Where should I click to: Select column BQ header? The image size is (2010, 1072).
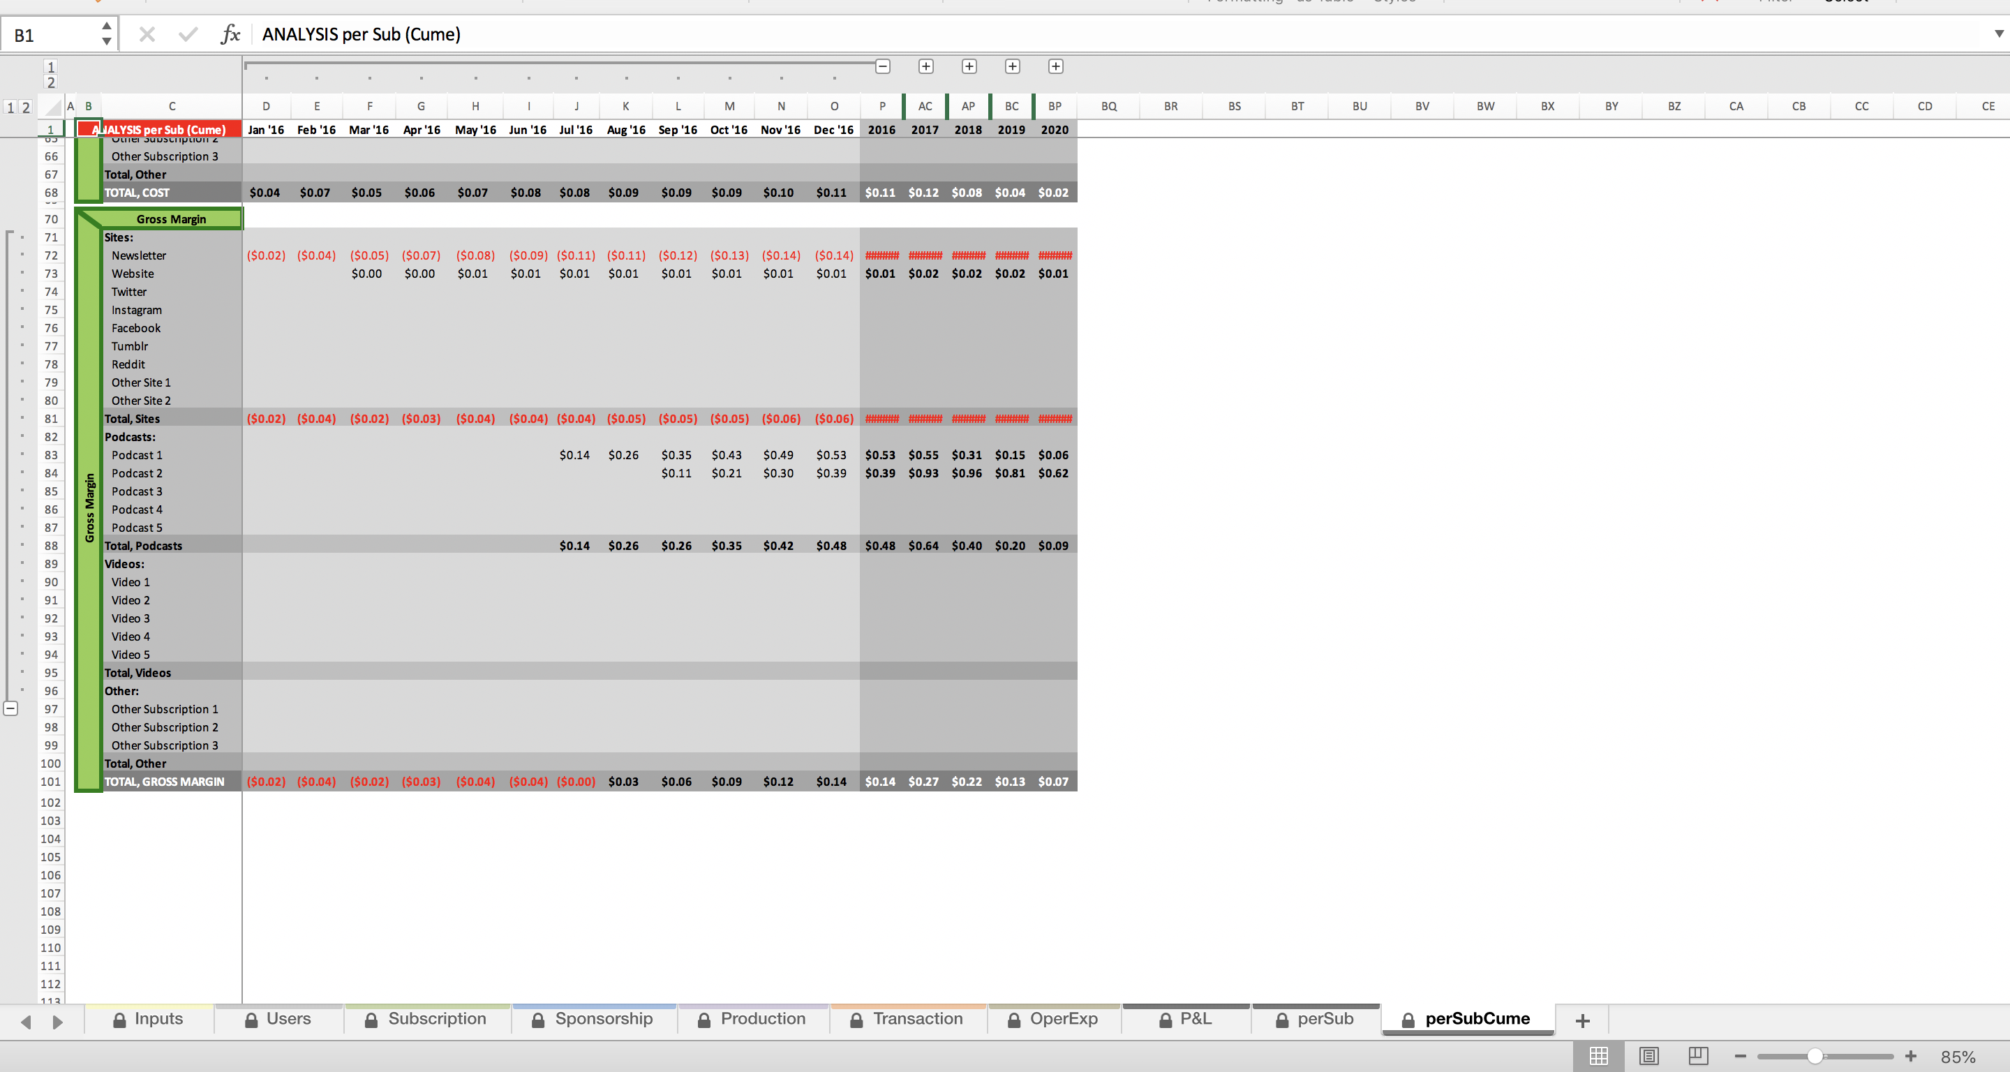click(x=1109, y=106)
